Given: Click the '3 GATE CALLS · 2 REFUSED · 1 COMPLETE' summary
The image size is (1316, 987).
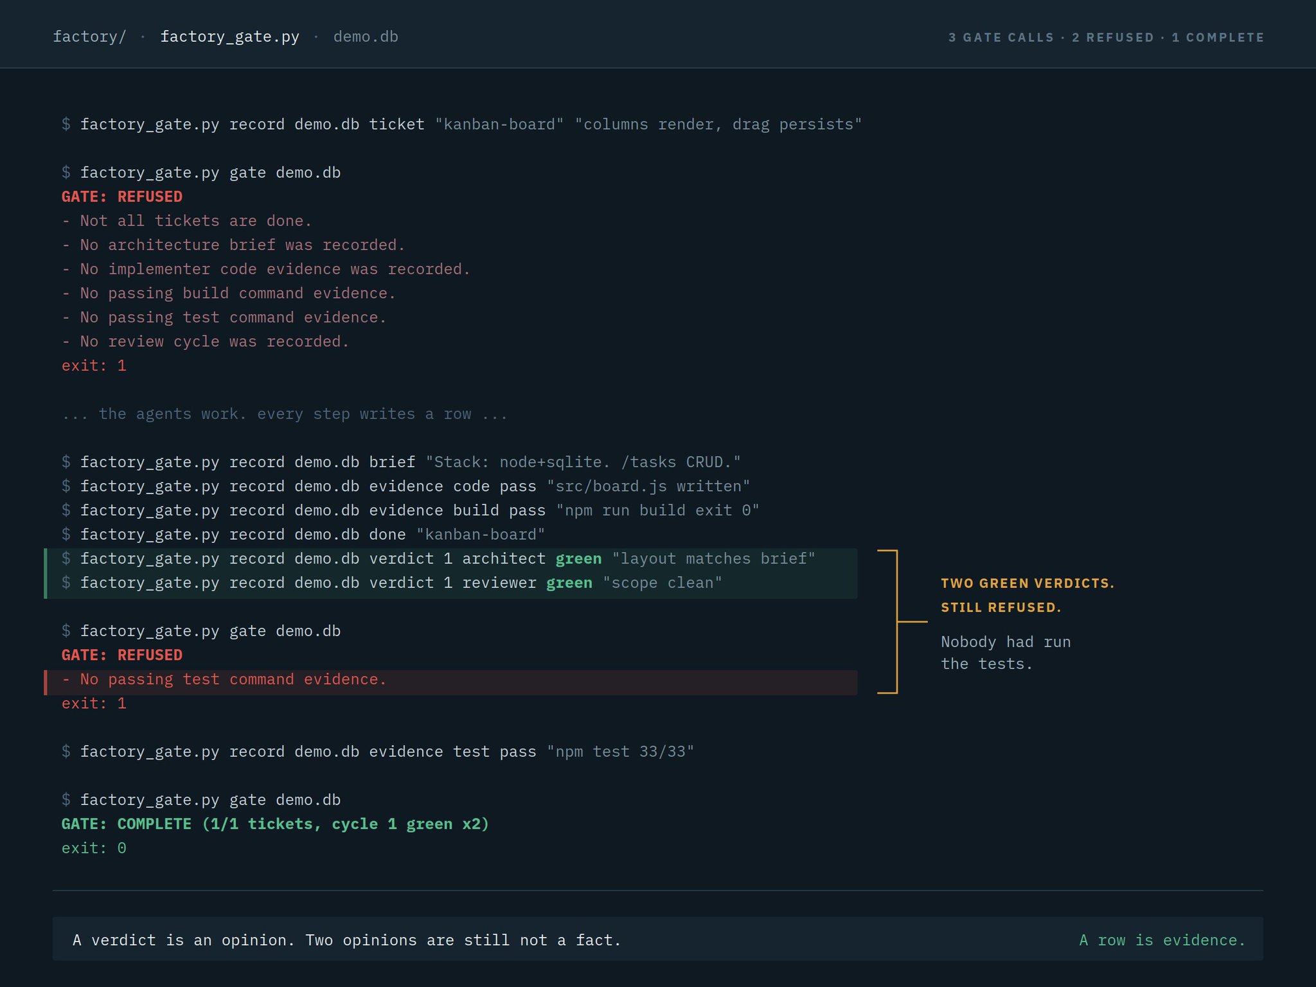Looking at the screenshot, I should 1106,37.
